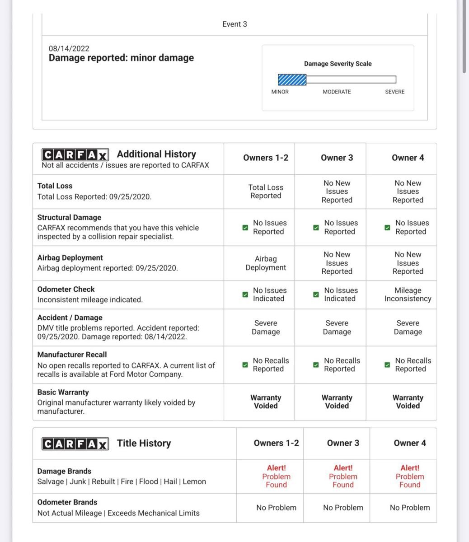This screenshot has height=542, width=469.
Task: Select the Damage reported: minor damage heading
Action: coord(121,58)
